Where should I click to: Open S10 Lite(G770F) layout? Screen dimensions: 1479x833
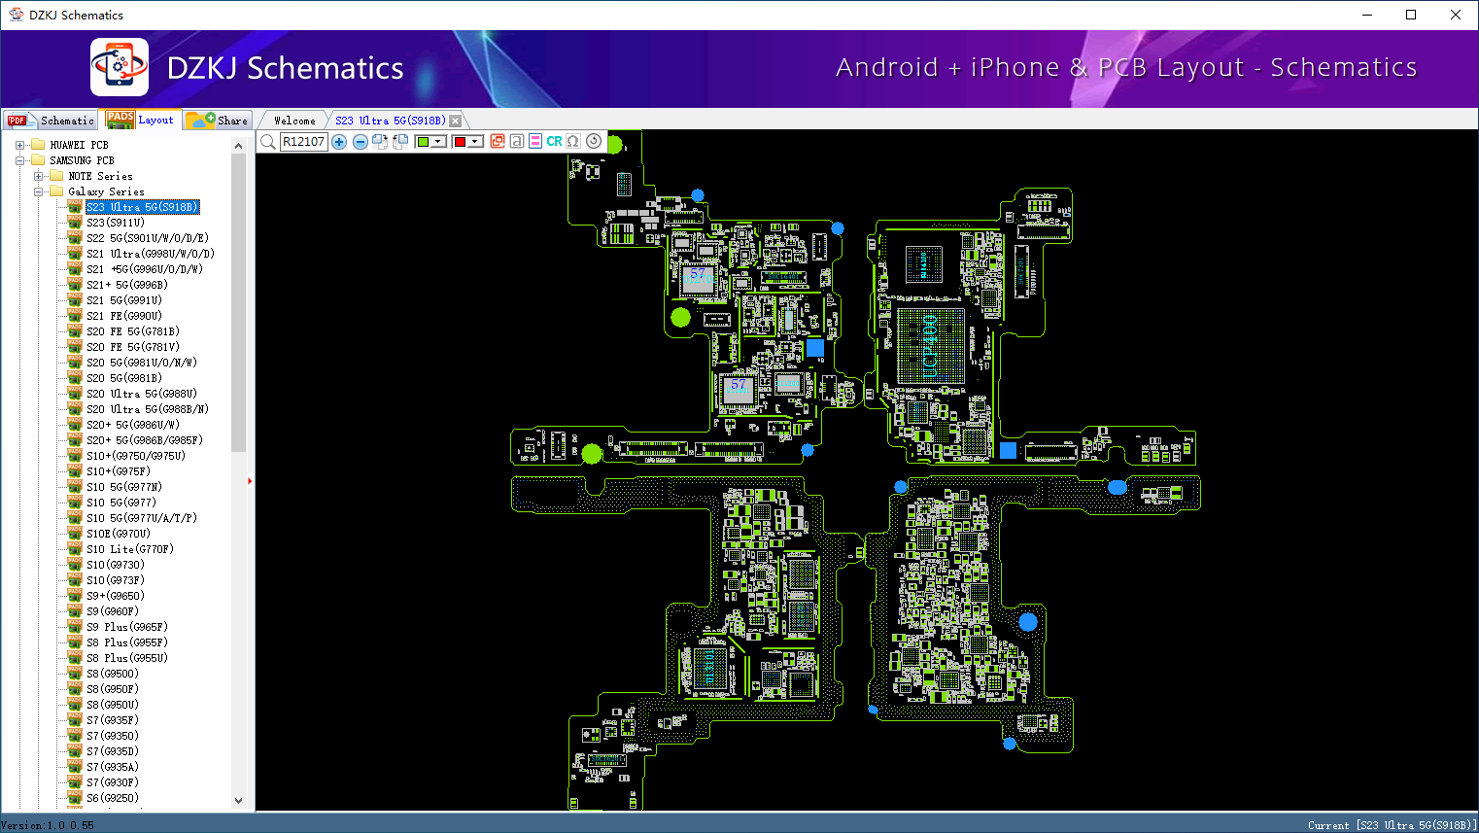coord(130,549)
